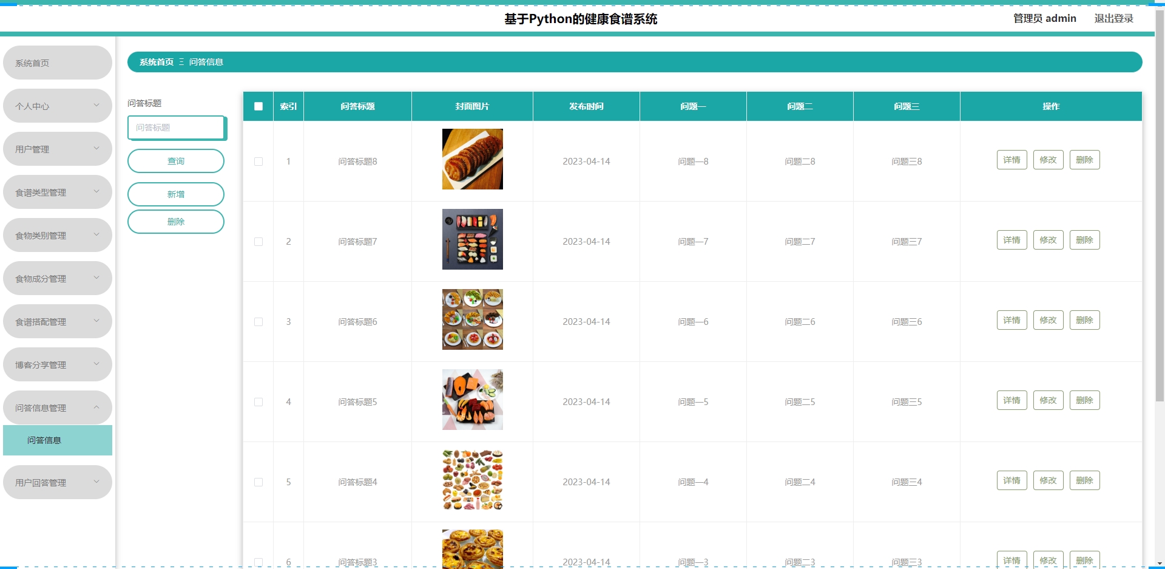Click 删除 for row 问答标题4
Screen dimensions: 1165x569
point(1084,480)
